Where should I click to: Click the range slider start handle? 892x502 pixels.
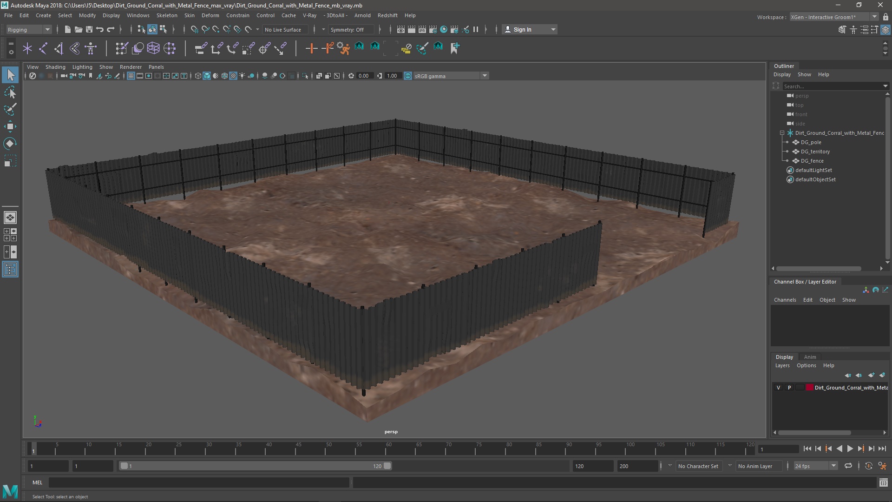(124, 466)
